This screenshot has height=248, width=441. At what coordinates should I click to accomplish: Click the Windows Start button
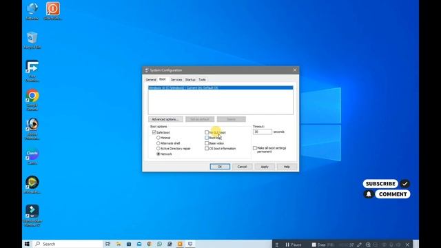pyautogui.click(x=27, y=244)
